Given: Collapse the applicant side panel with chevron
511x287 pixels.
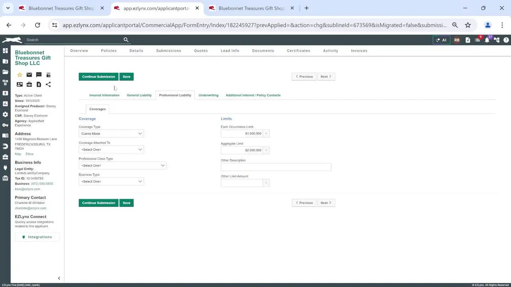Looking at the screenshot, I should coord(59,278).
